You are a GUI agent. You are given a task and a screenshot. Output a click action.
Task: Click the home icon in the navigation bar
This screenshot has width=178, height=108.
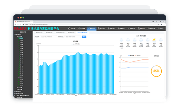(x=69, y=28)
